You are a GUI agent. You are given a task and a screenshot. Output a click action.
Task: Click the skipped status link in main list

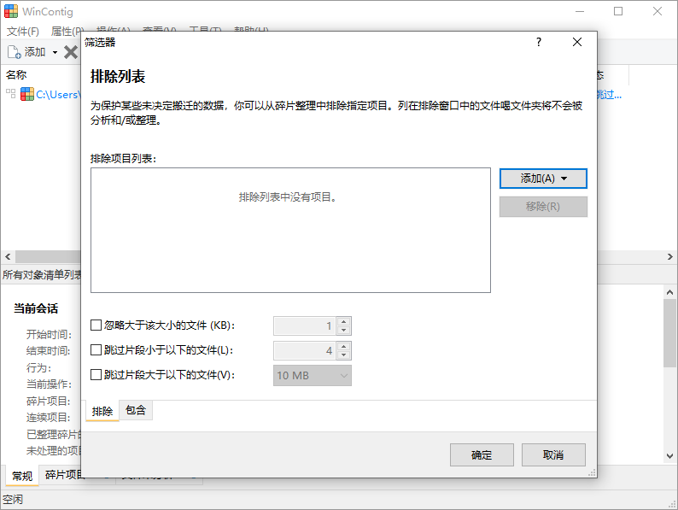609,94
